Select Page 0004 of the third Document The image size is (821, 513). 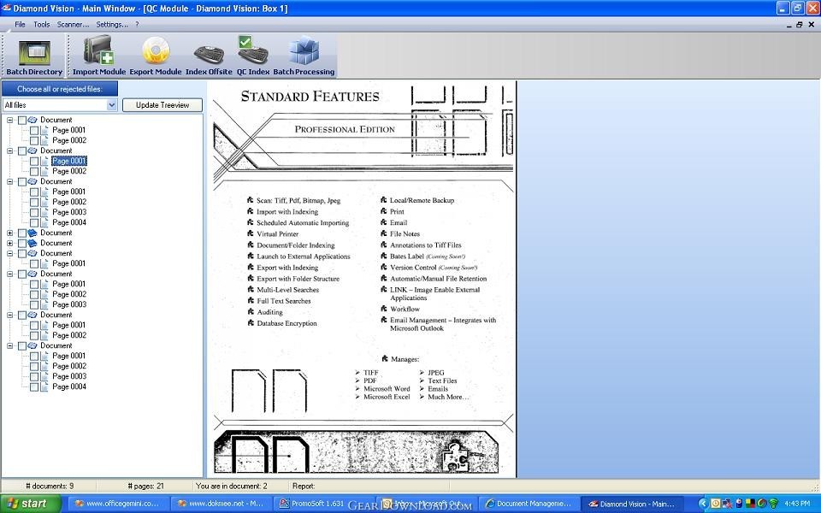click(69, 222)
